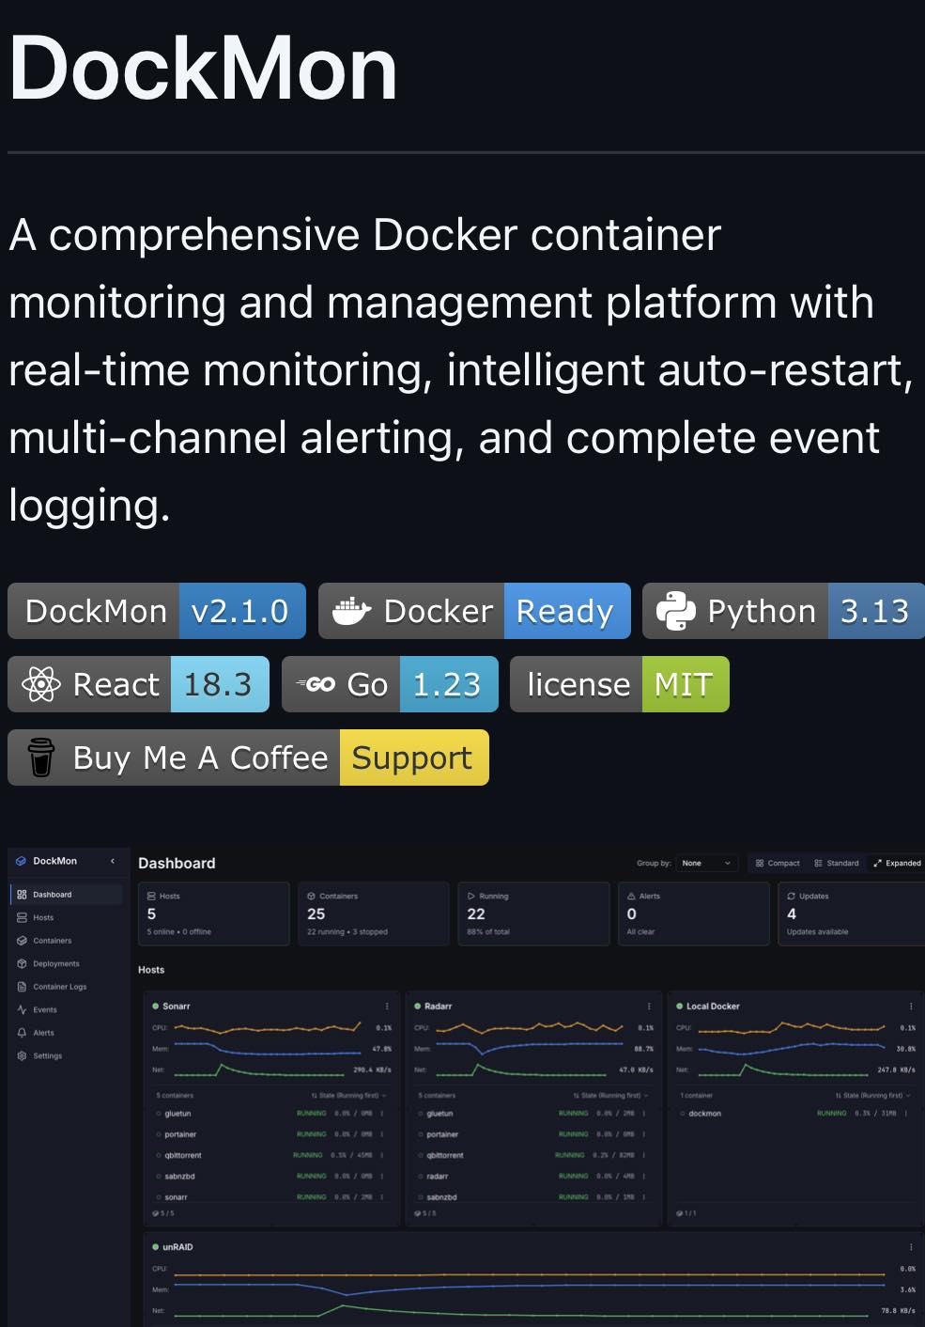Click the Hosts summary card showing 5
Viewport: 925px width, 1327px height.
point(213,913)
